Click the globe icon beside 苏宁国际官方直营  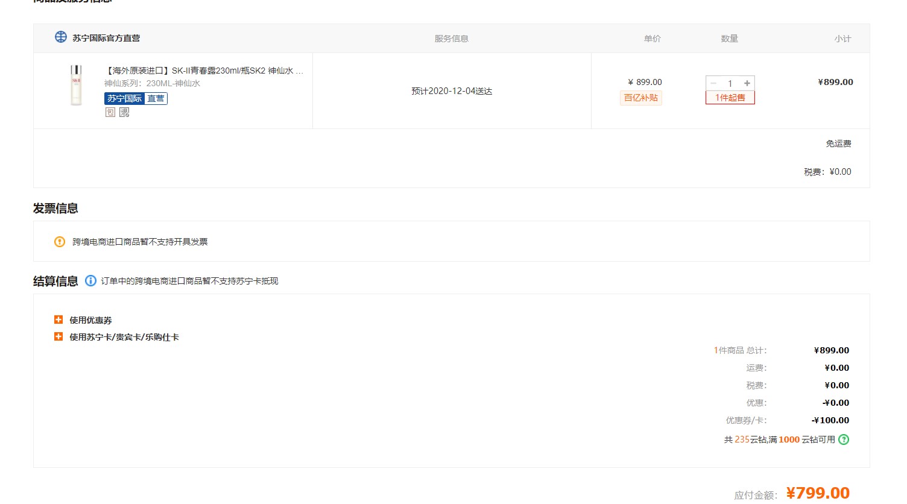tap(61, 37)
